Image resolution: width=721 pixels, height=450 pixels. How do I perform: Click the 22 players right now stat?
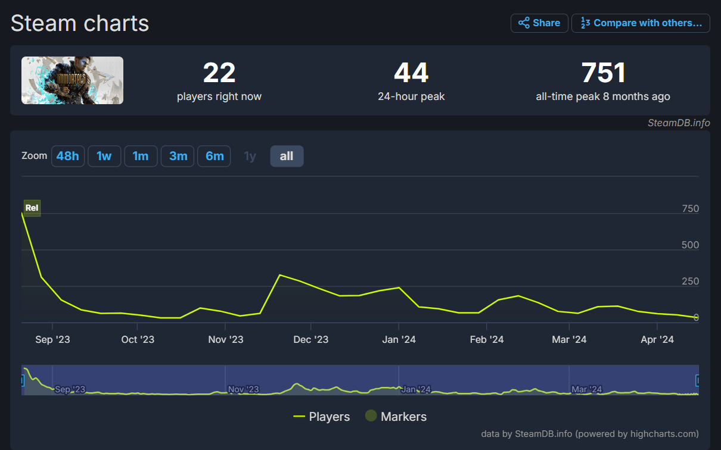pos(219,73)
